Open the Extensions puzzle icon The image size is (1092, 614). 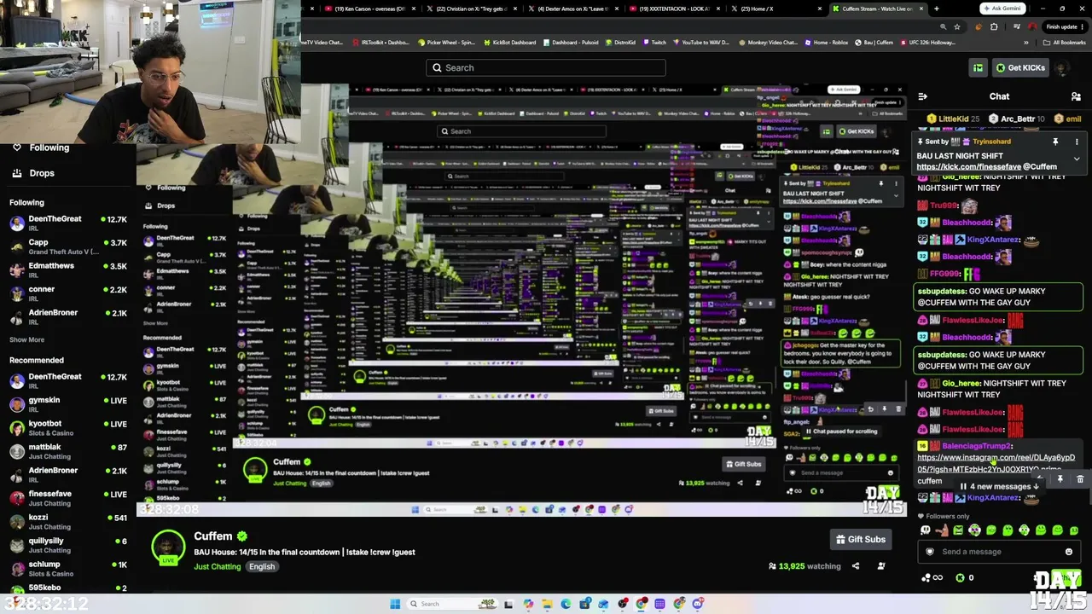[993, 26]
